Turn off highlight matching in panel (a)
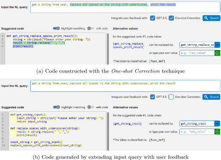 click(x=56, y=28)
